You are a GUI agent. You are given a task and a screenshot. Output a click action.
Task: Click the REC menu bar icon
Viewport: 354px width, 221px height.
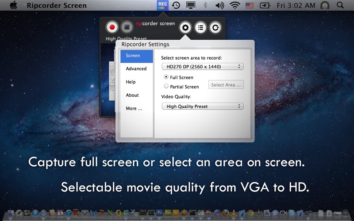[162, 5]
